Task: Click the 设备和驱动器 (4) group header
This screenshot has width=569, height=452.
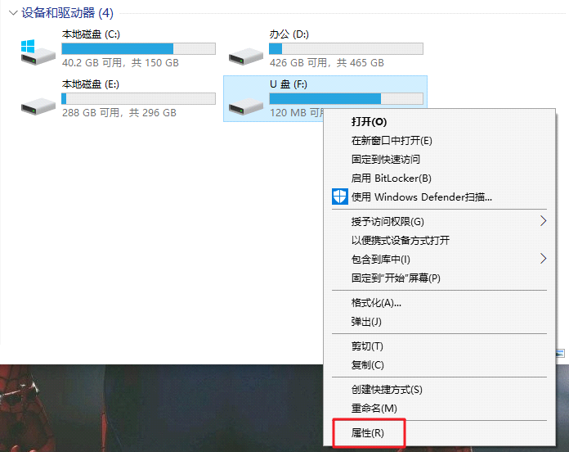Action: click(68, 13)
